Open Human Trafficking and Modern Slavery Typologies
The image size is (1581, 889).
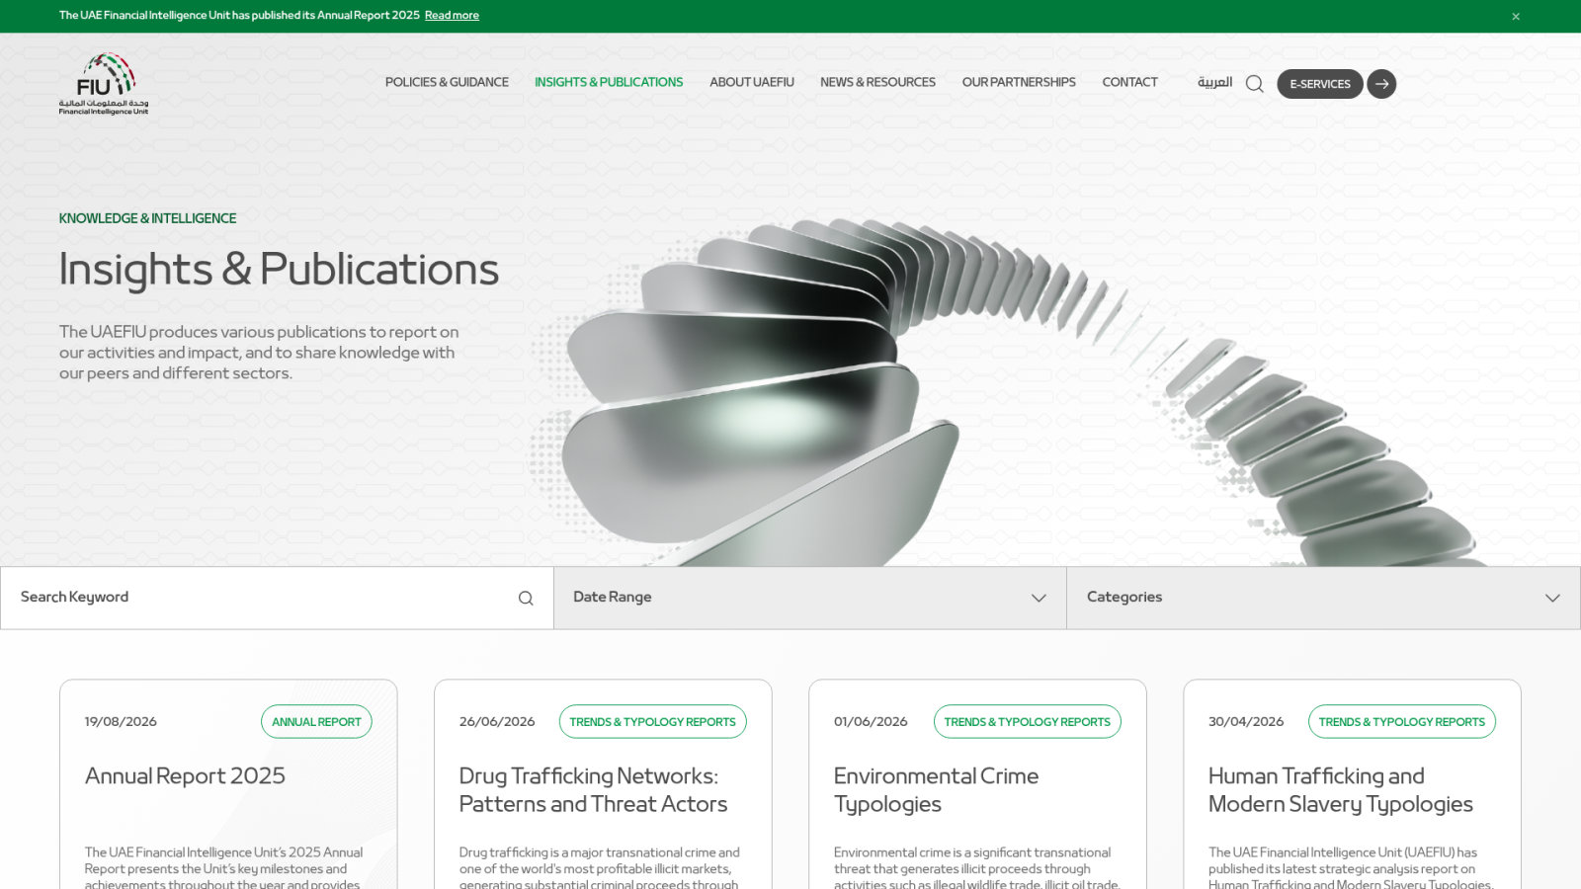point(1340,790)
